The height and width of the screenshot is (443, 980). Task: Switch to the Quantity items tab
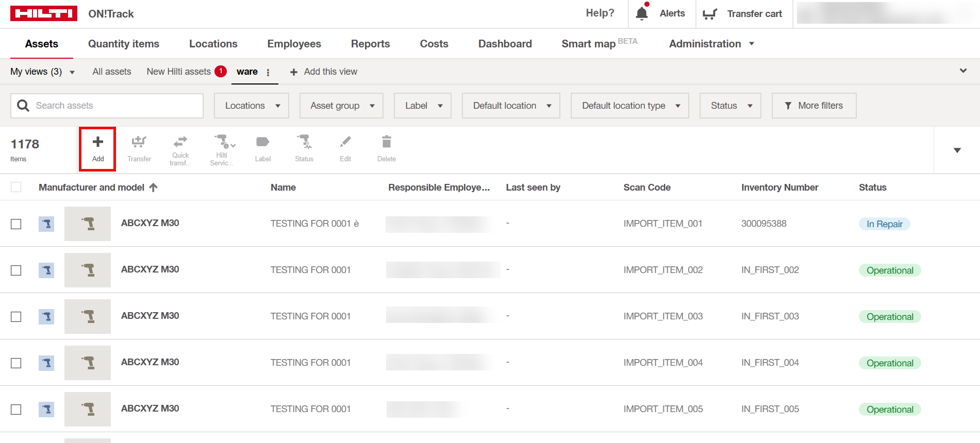[124, 44]
